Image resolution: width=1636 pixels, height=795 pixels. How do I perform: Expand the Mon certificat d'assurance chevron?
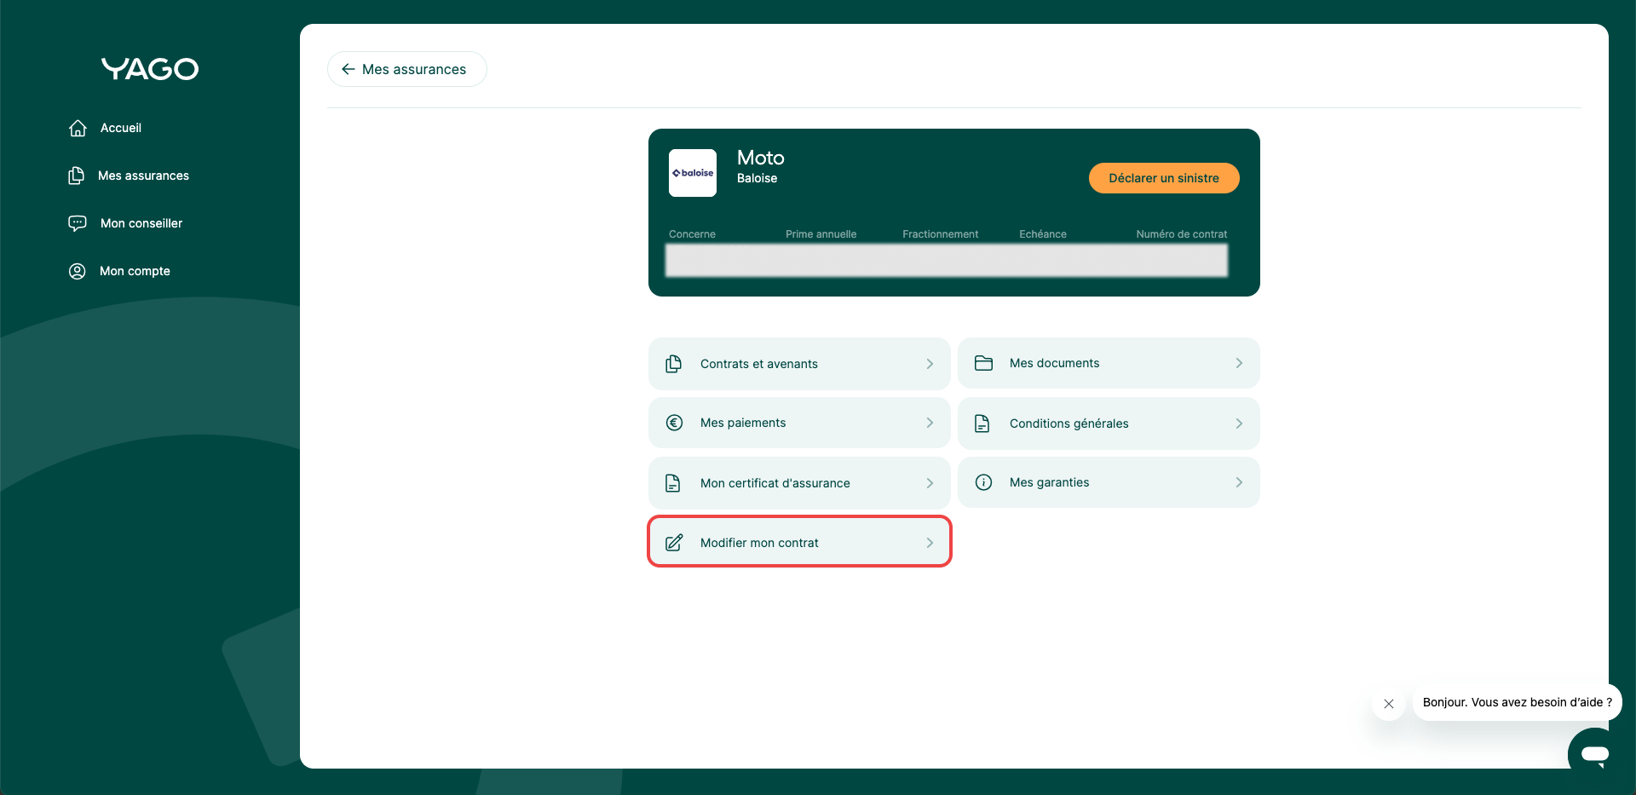click(x=930, y=483)
